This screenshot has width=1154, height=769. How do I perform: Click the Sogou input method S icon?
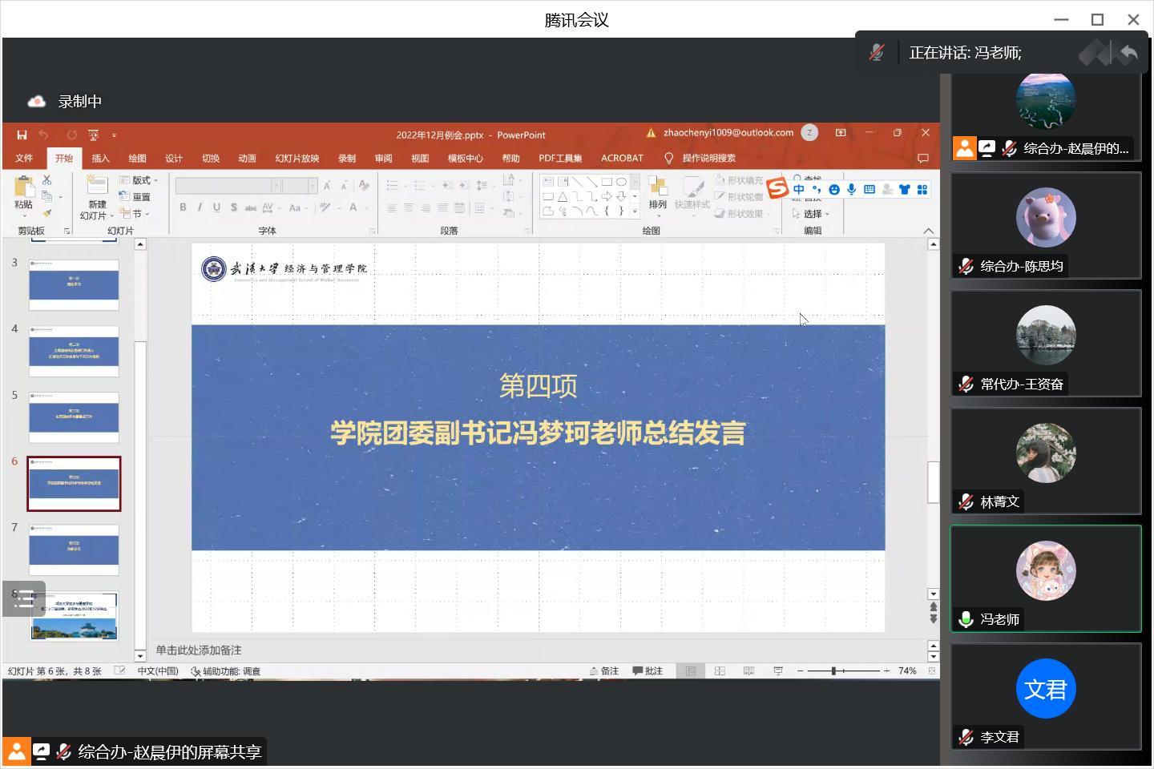[x=777, y=188]
